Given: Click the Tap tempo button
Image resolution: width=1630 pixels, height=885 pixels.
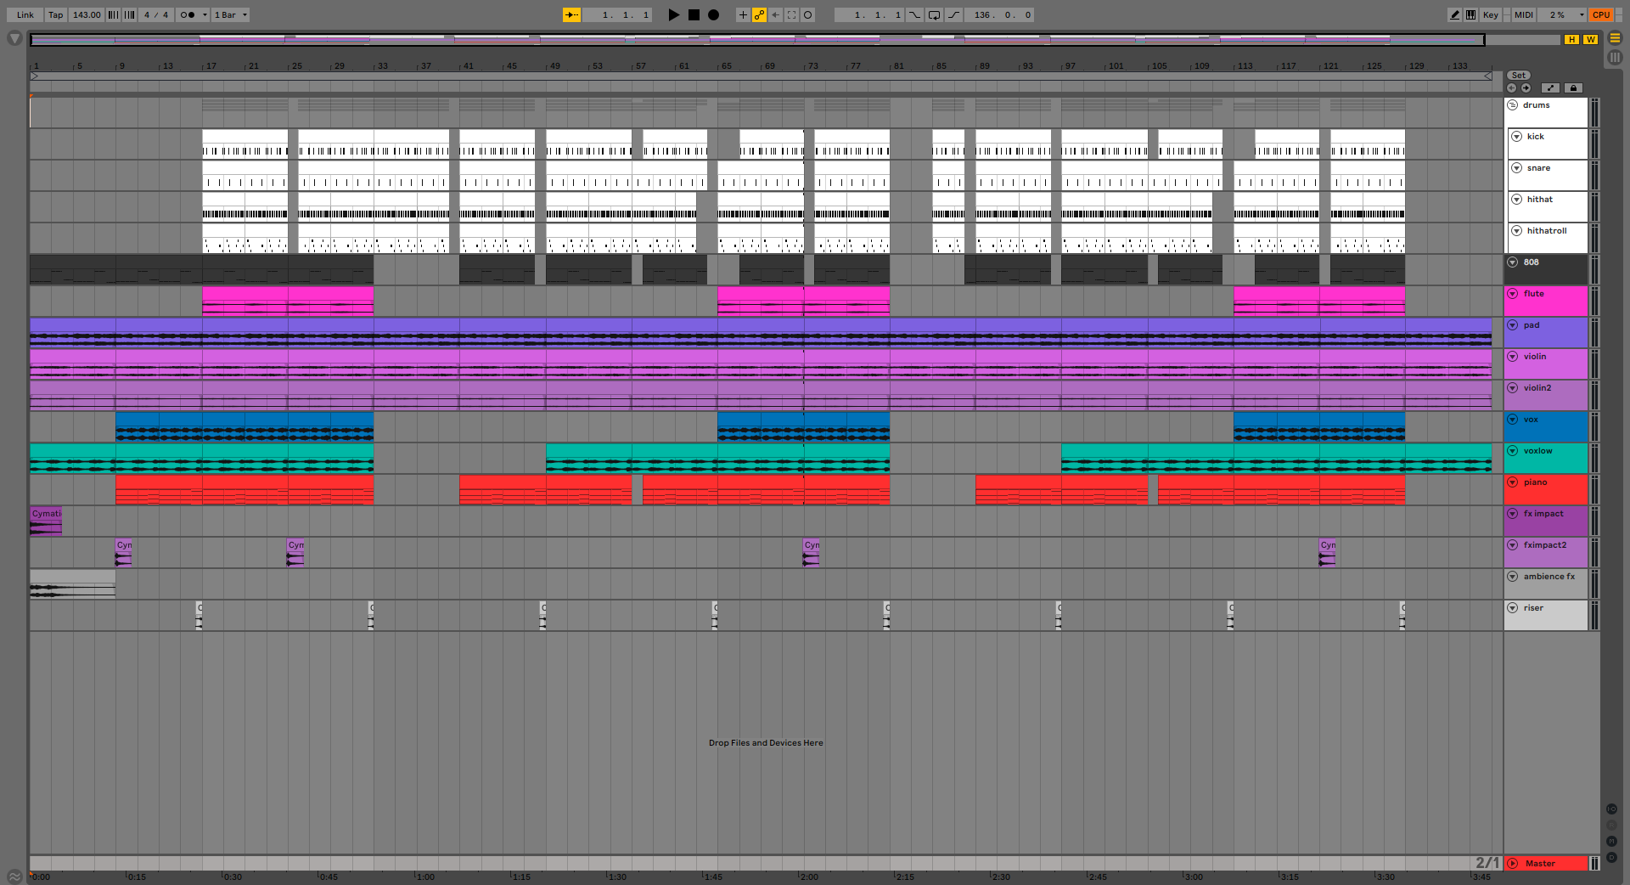Looking at the screenshot, I should tap(56, 14).
